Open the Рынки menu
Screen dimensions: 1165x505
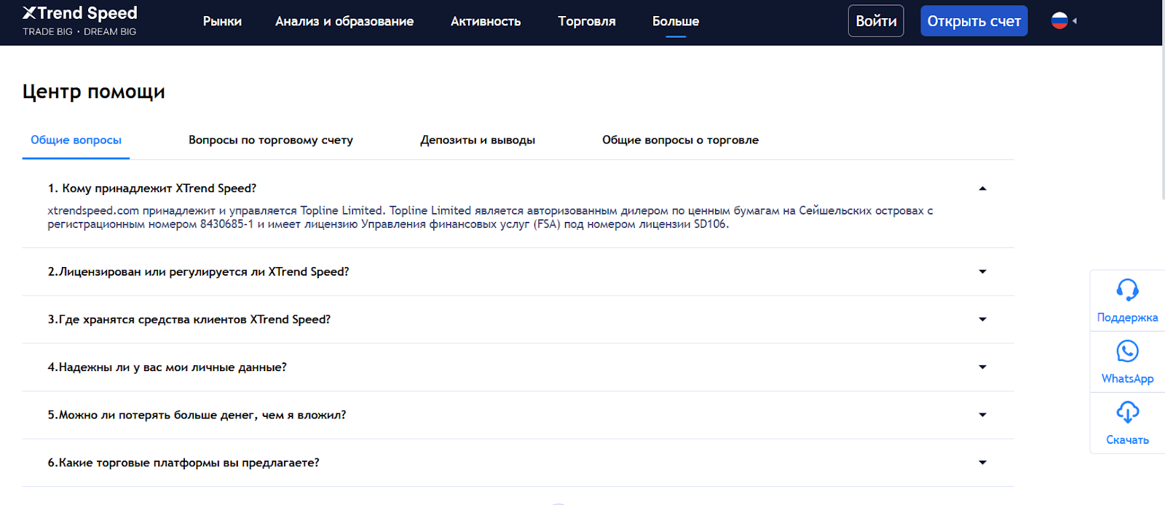(x=222, y=22)
